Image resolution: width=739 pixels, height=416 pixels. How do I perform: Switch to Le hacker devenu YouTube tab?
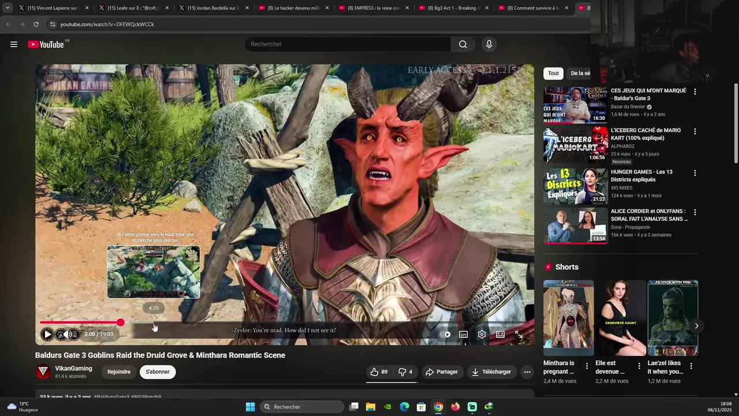click(x=293, y=8)
